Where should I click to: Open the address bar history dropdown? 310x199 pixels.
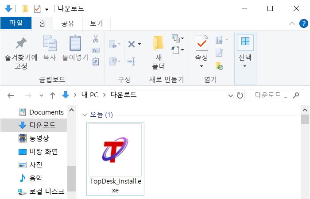coord(231,96)
